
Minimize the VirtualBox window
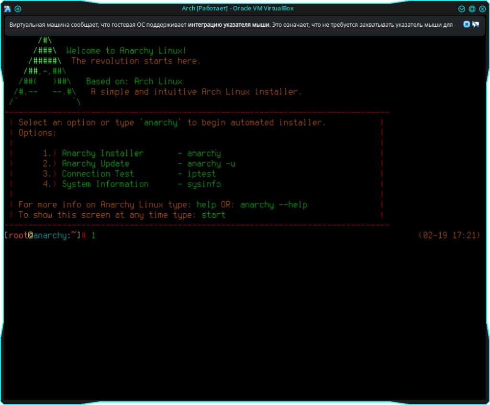462,9
